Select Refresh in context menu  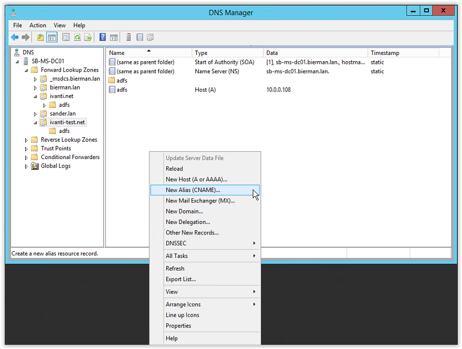pyautogui.click(x=205, y=268)
